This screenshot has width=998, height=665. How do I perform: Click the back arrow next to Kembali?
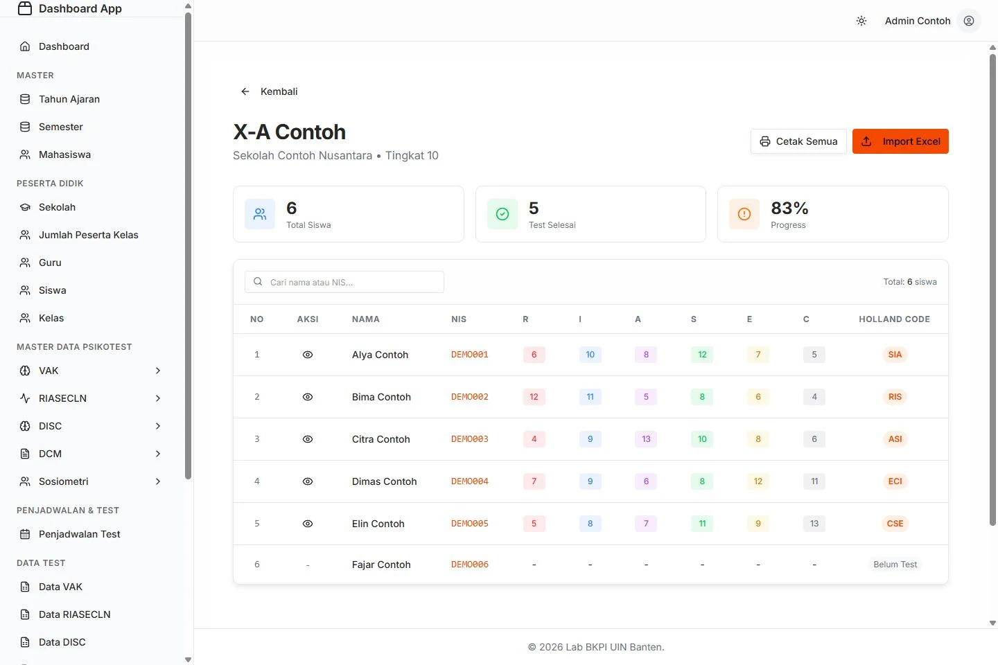coord(245,91)
